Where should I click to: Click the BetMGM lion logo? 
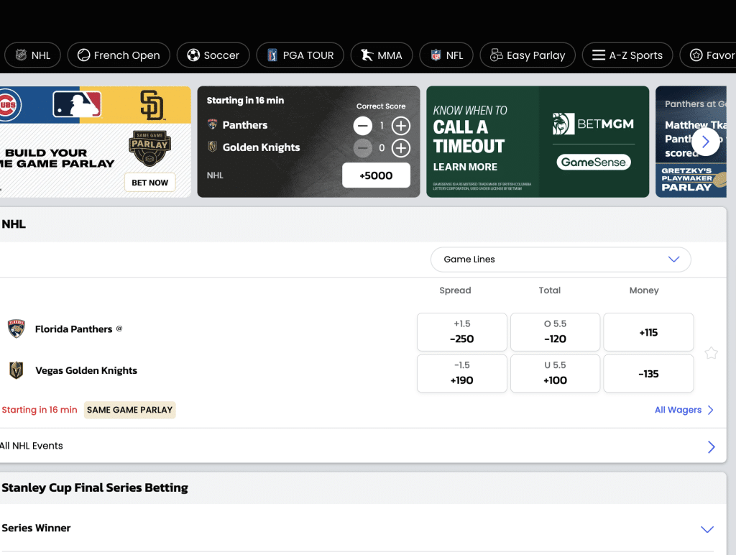[x=563, y=124]
